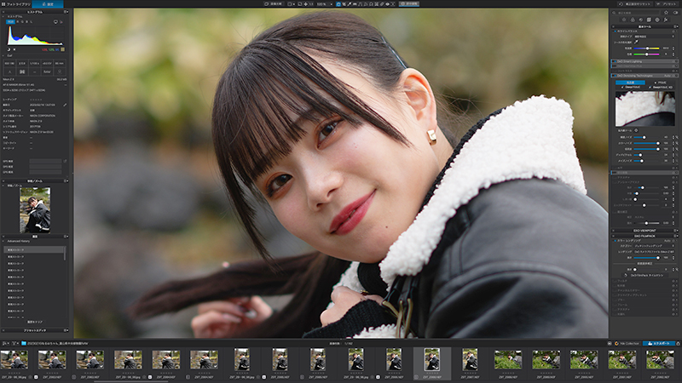Filter tools by the effects/fx icon
Image resolution: width=682 pixels, height=383 pixels.
pyautogui.click(x=666, y=20)
